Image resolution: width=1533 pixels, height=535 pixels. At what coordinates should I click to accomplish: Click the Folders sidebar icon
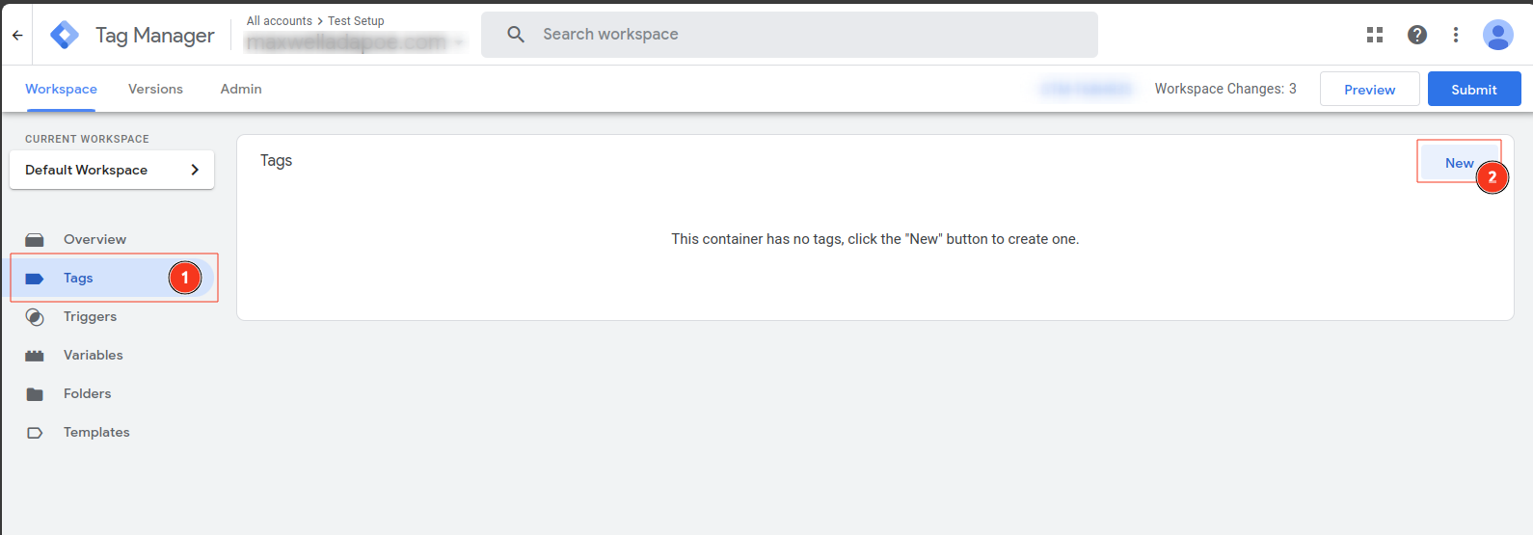35,394
